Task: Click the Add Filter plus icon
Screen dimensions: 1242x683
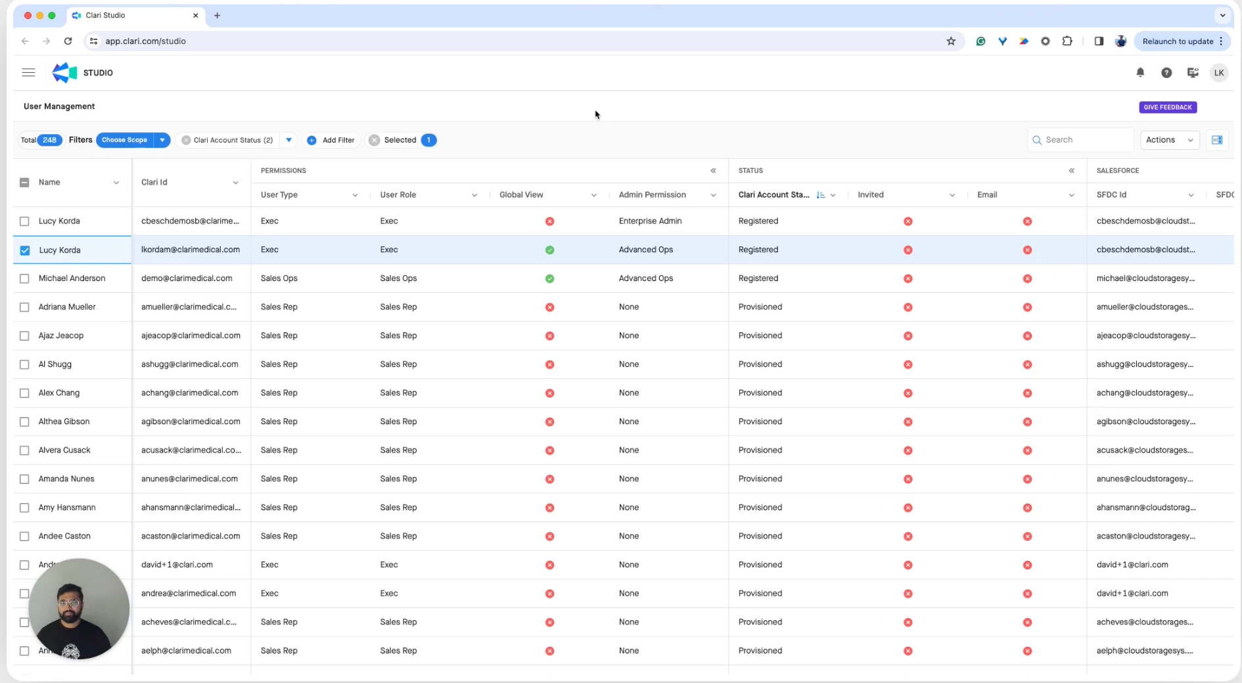Action: (x=311, y=140)
